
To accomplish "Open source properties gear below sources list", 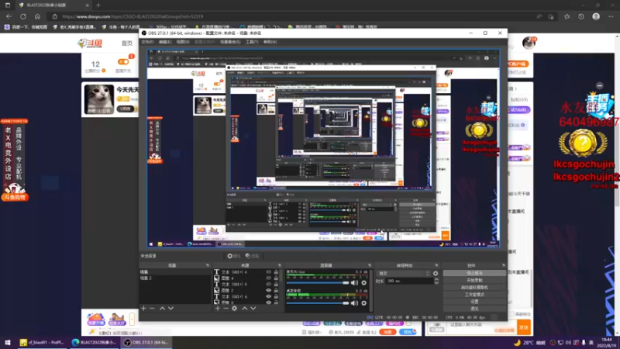I will point(235,308).
